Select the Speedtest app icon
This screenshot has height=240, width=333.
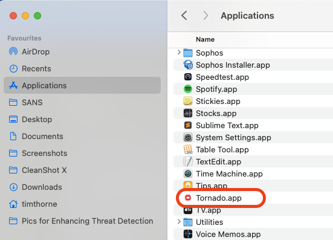tap(188, 77)
